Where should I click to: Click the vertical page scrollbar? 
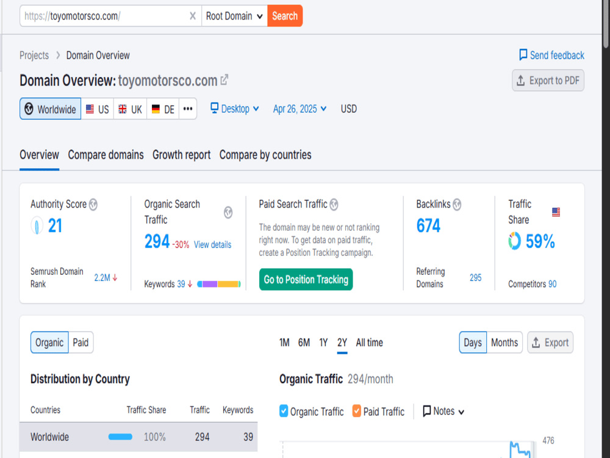point(606,23)
